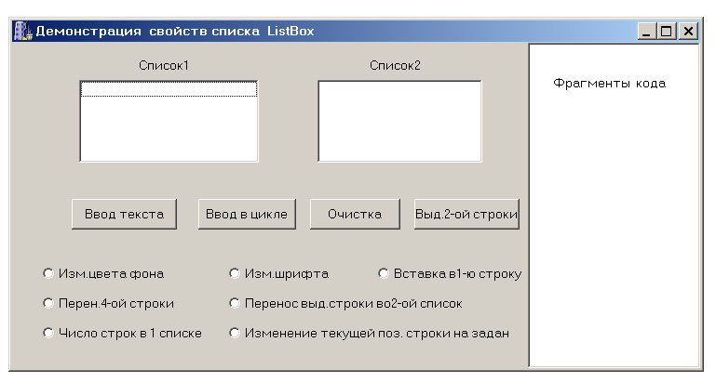Select 'Перен.4-ой строки' radio button

tap(48, 303)
